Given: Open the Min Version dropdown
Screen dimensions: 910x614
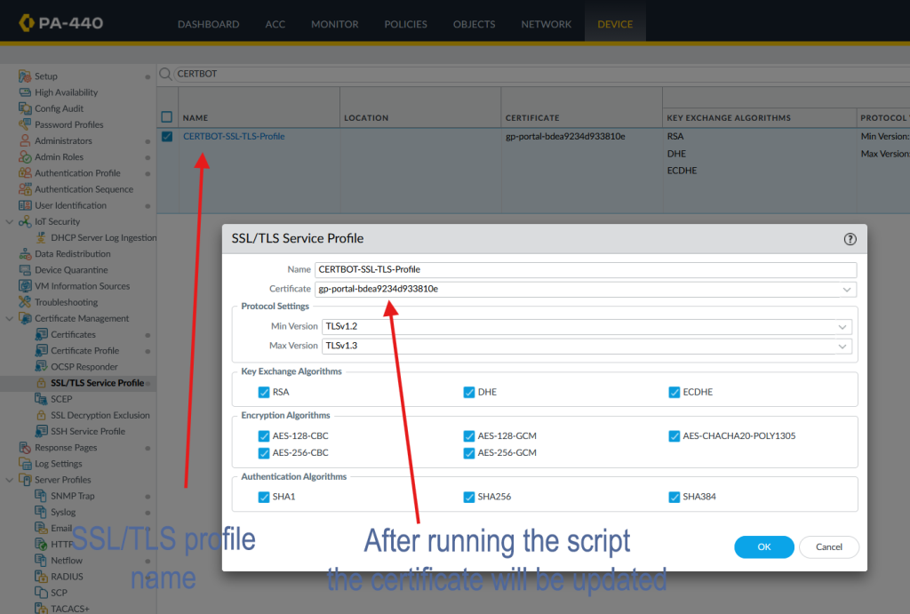Looking at the screenshot, I should click(x=842, y=327).
